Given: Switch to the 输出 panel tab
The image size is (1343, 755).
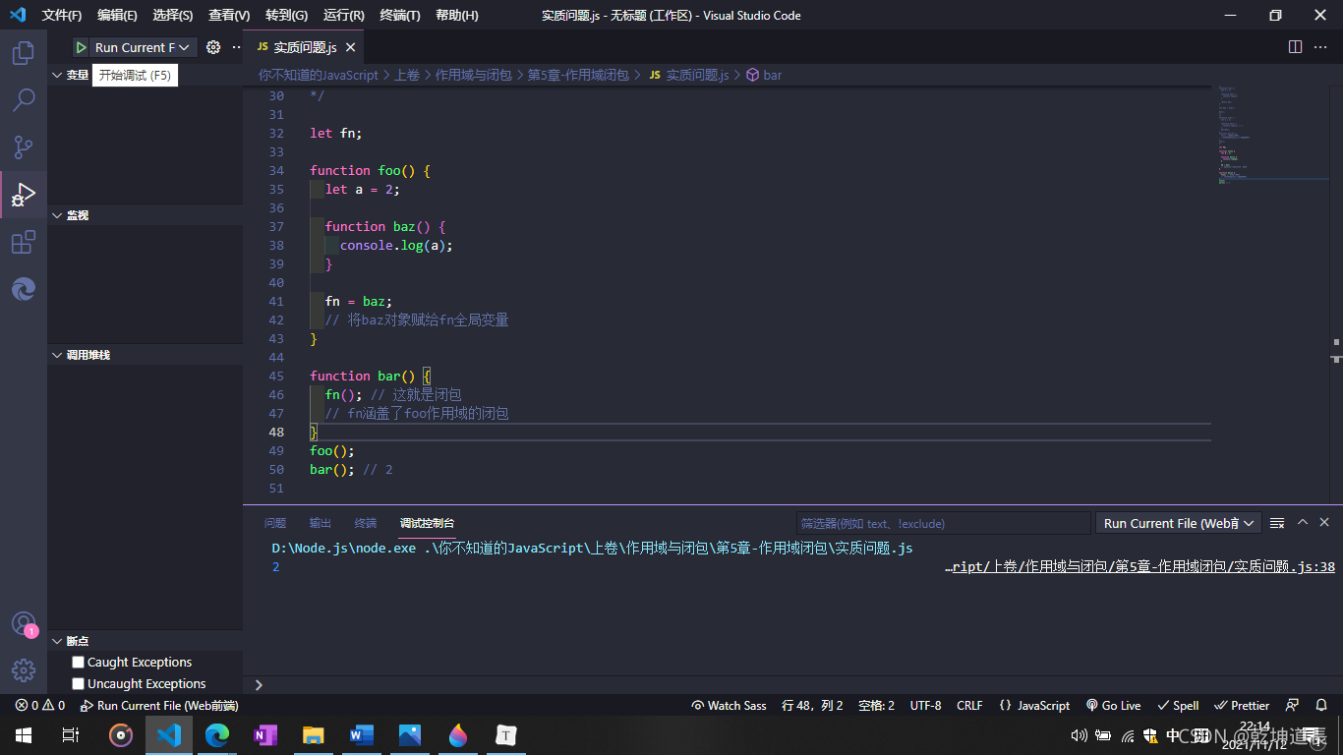Looking at the screenshot, I should pyautogui.click(x=321, y=523).
